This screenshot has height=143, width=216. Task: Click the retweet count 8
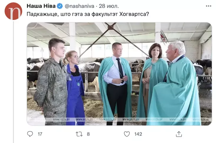coord(88,134)
